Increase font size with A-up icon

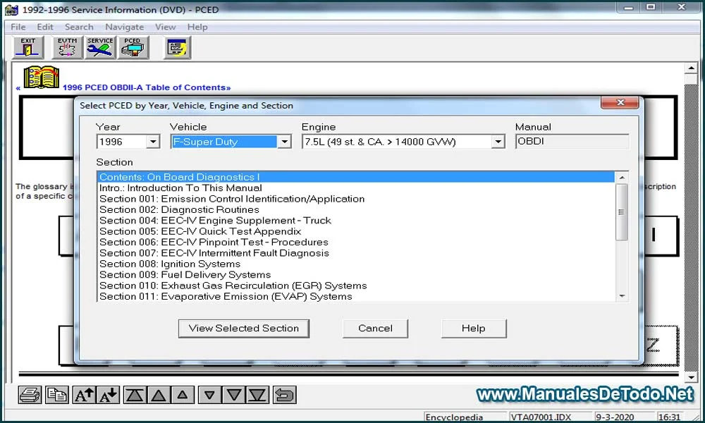[x=84, y=395]
